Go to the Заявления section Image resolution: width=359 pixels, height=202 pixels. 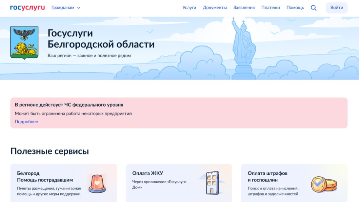click(x=244, y=8)
